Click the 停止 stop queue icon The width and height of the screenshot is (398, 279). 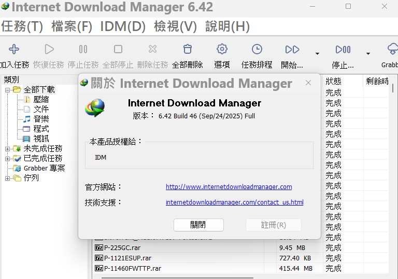point(343,50)
